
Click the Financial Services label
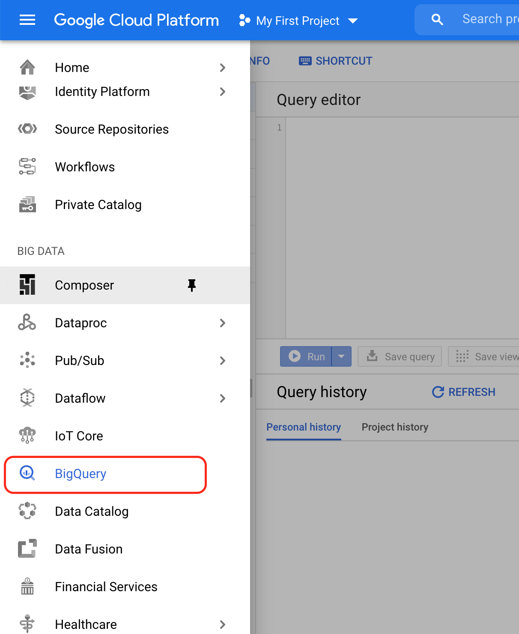106,587
